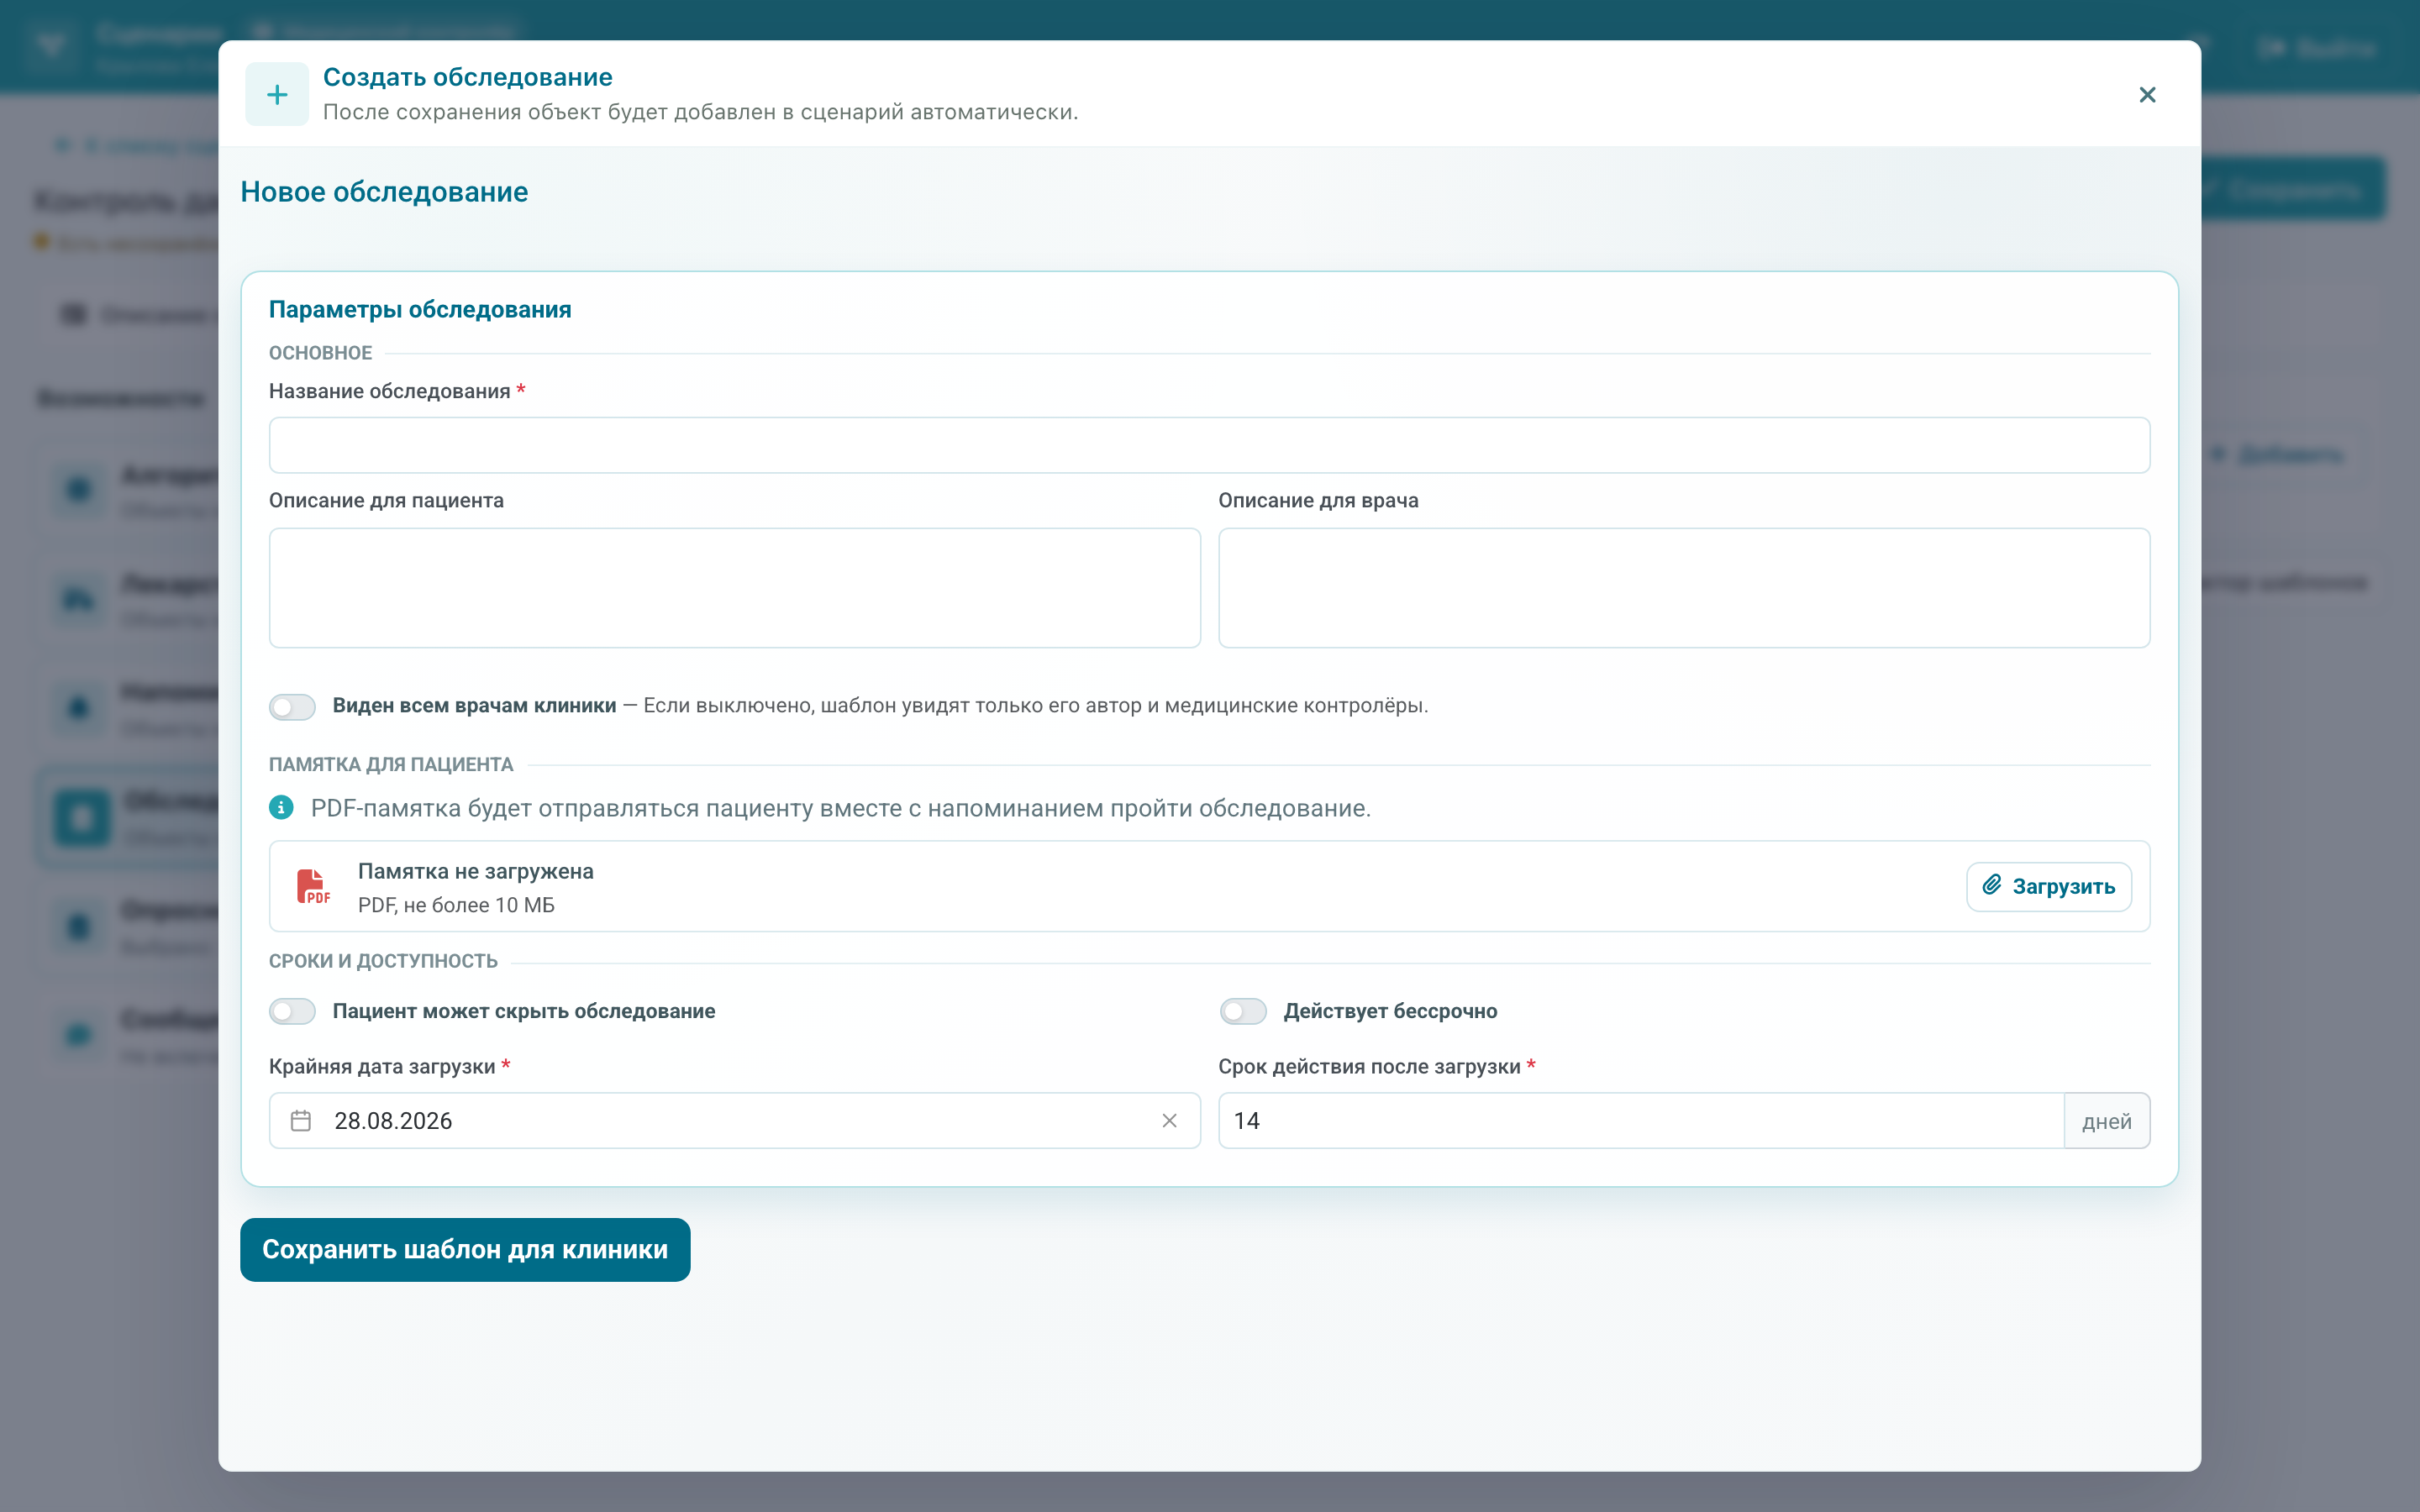Open calendar icon in Крайняя дата загрузки
Screen dimensions: 2420x1512
point(301,1121)
